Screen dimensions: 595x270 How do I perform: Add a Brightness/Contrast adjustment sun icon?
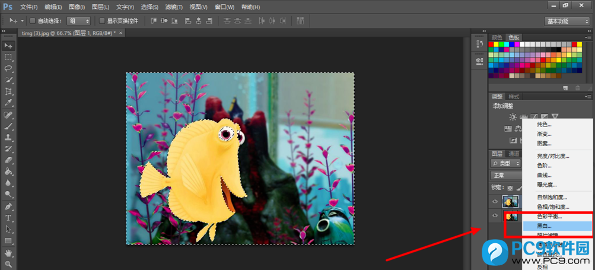pyautogui.click(x=513, y=116)
